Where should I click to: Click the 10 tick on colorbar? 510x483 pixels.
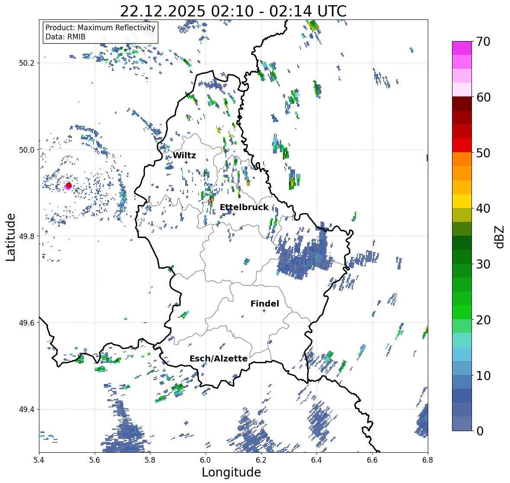coord(483,375)
